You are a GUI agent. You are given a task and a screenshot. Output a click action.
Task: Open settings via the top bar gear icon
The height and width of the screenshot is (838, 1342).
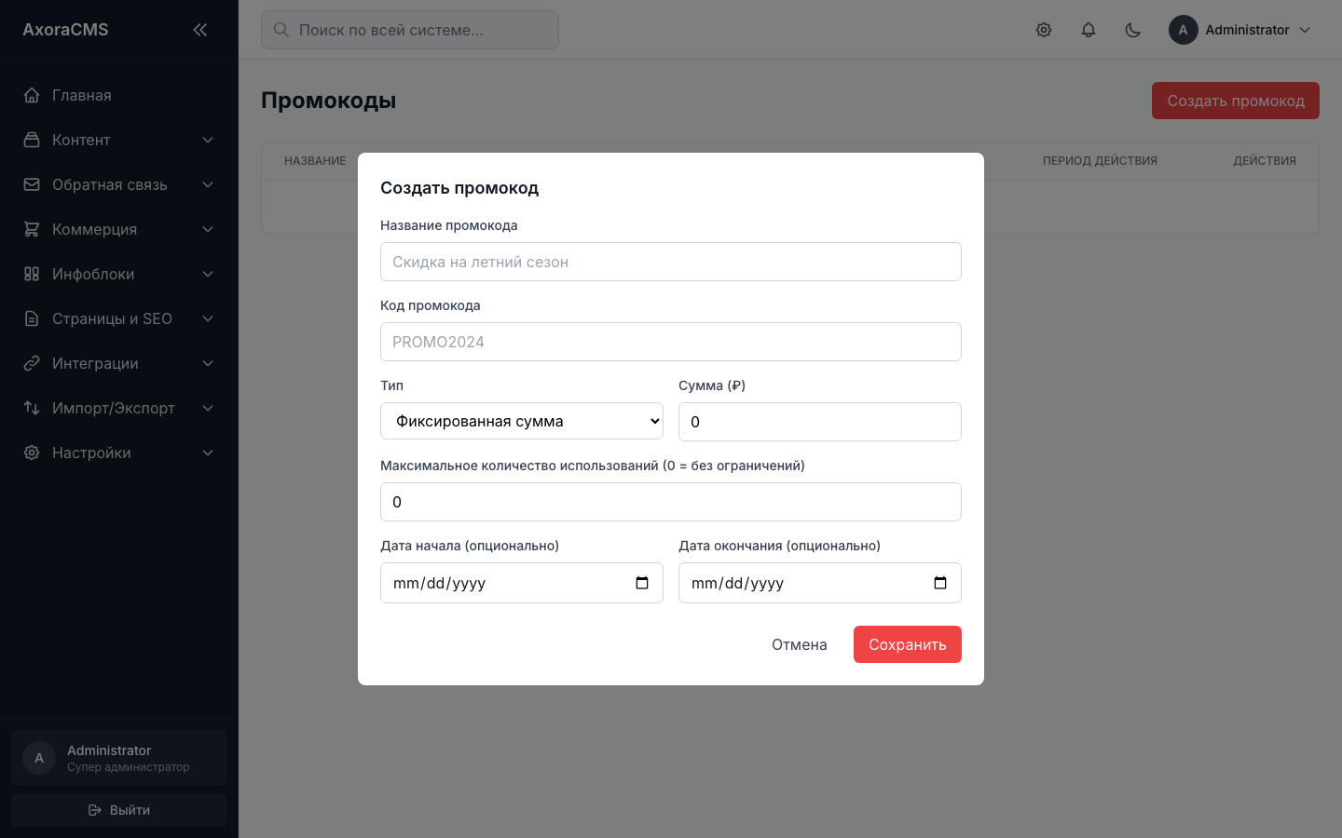coord(1044,30)
